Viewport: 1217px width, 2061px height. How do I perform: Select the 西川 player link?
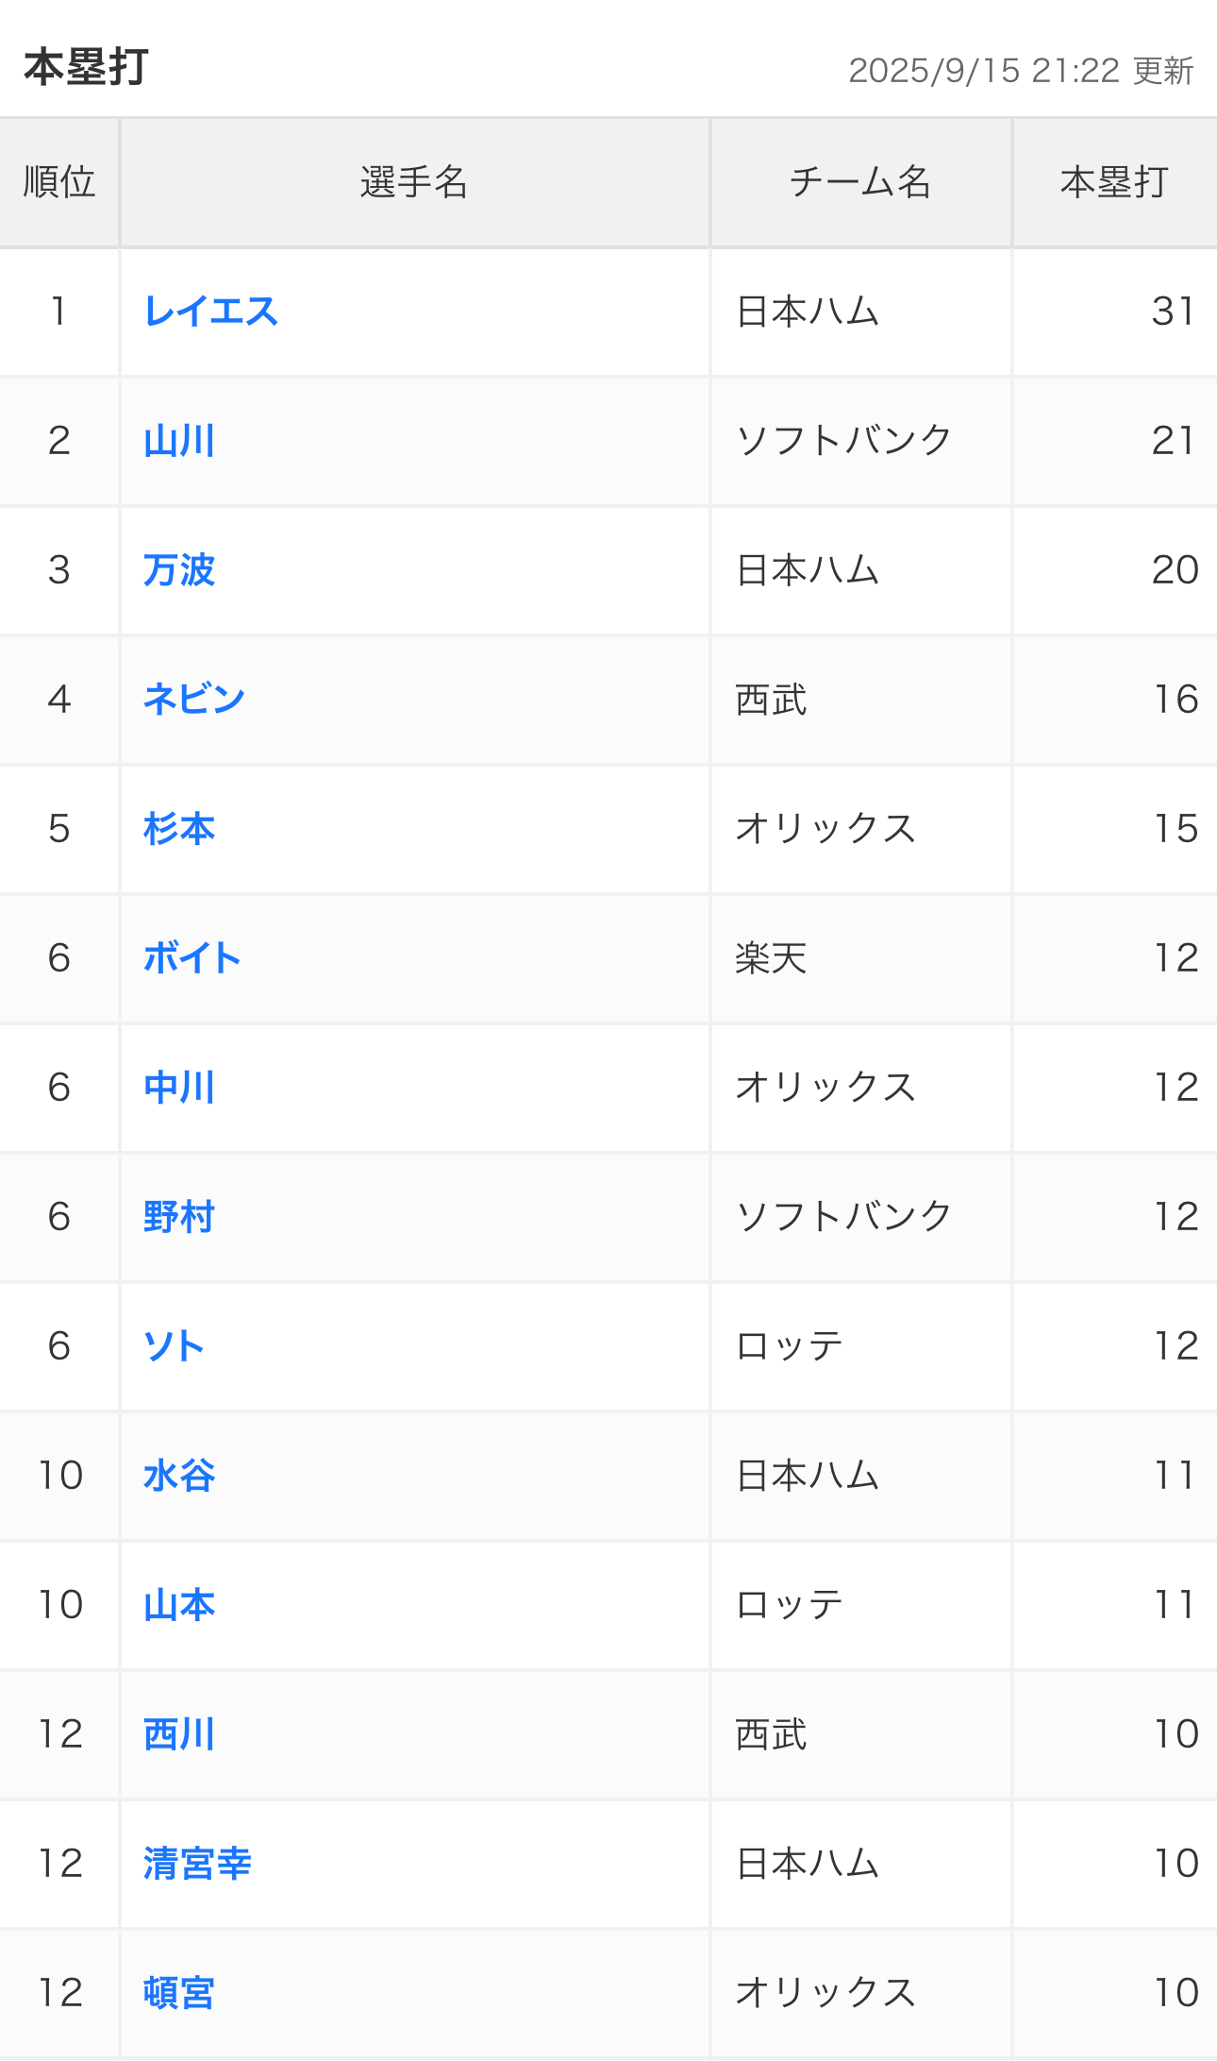point(179,1734)
